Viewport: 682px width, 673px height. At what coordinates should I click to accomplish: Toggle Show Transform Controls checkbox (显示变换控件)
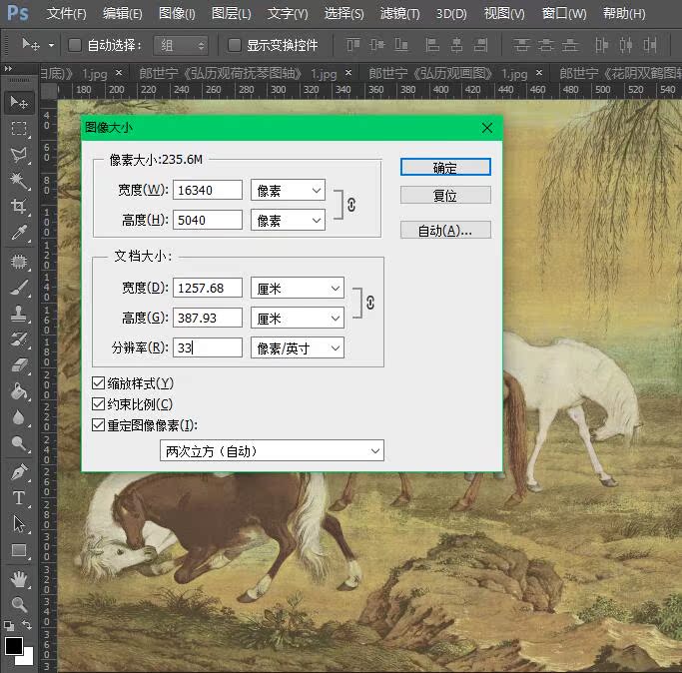click(234, 44)
